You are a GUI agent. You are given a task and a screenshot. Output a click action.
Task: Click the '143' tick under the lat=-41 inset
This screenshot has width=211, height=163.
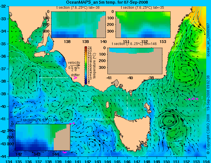[x=37, y=154]
